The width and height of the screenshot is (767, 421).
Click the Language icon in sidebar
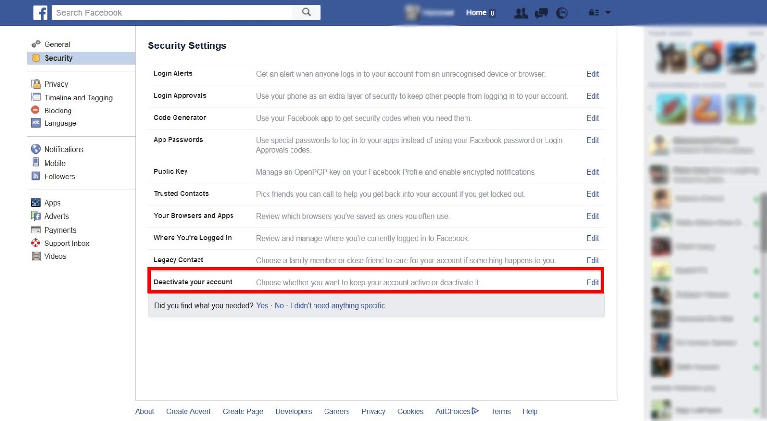(36, 123)
